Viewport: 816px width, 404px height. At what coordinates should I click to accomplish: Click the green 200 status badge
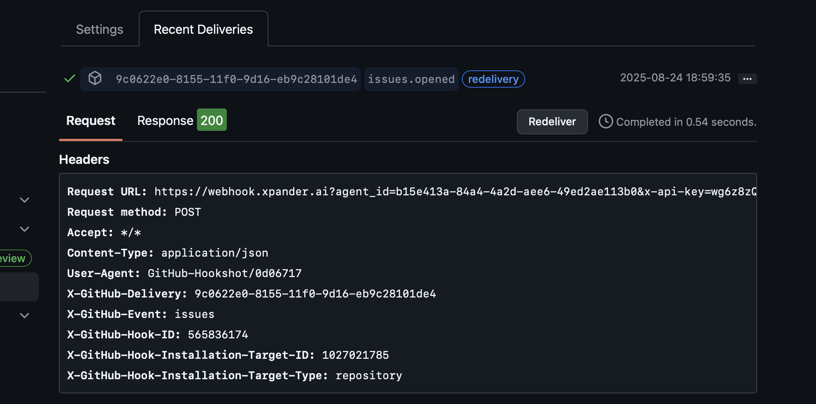[211, 120]
